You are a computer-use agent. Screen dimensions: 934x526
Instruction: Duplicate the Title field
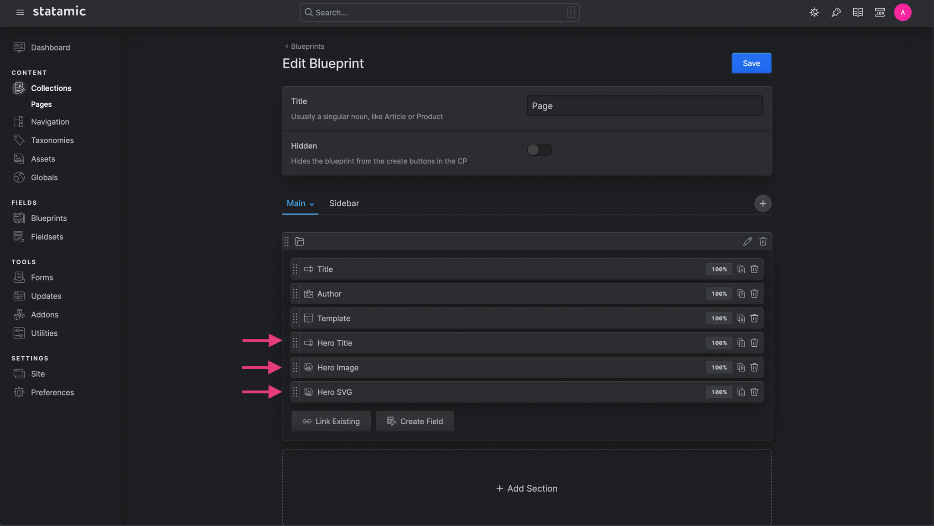(x=741, y=269)
